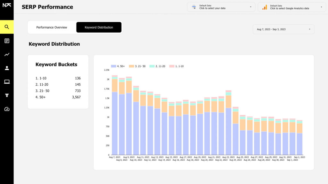Open the 'Click to select your data' dropdown
Screen dimensions: 328x184
221,7
